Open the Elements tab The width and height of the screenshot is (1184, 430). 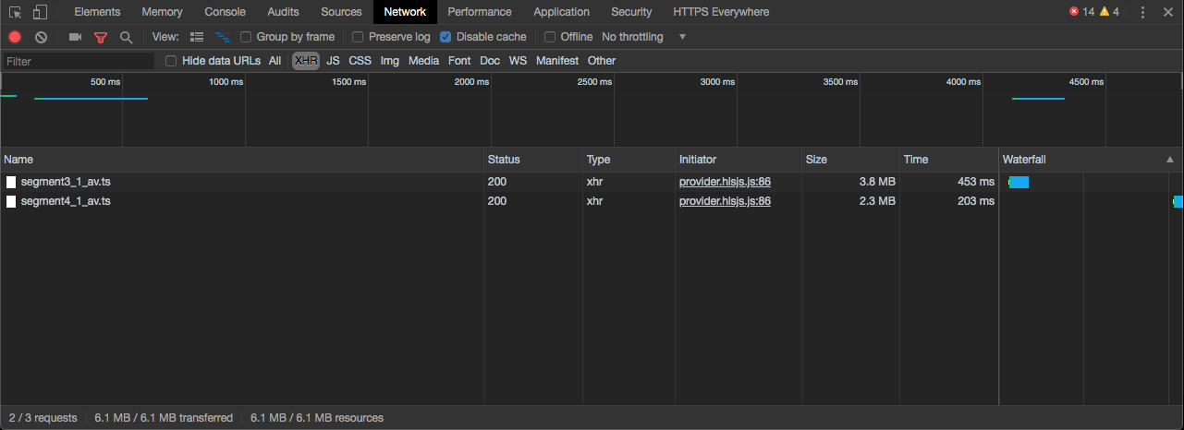coord(97,12)
